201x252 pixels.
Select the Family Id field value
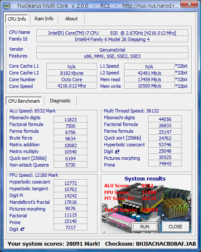pos(112,39)
